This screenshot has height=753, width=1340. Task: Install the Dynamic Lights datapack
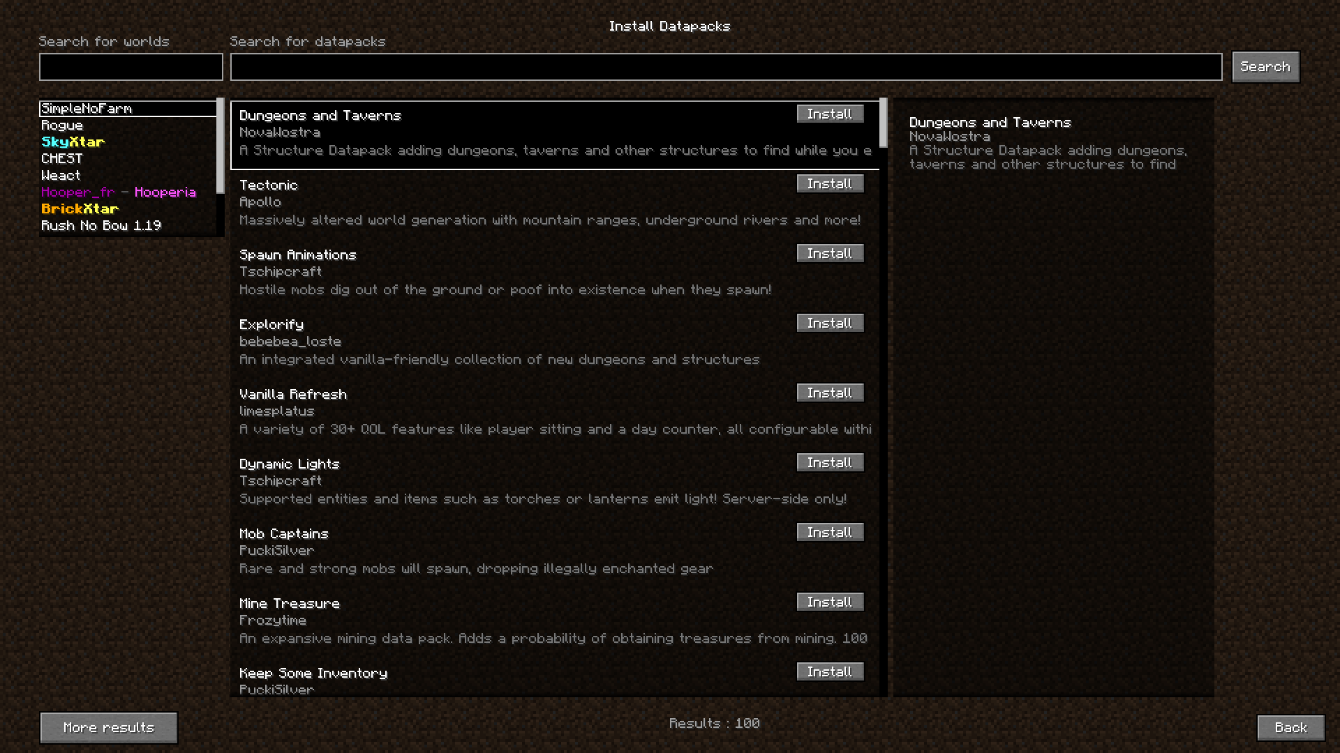click(x=830, y=462)
